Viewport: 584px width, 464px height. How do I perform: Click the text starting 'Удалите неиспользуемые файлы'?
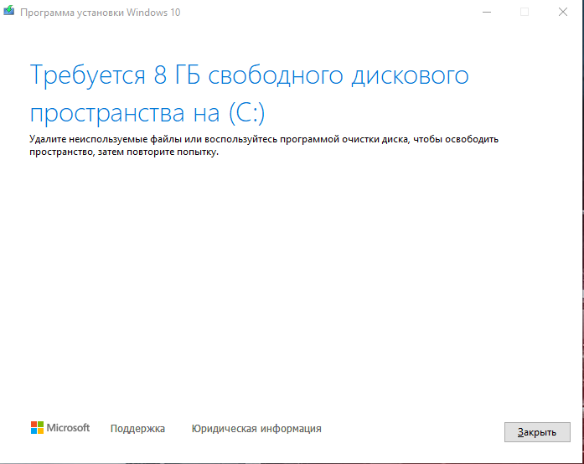(264, 145)
